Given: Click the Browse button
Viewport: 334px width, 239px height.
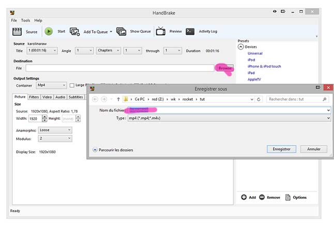Looking at the screenshot, I should (x=224, y=68).
